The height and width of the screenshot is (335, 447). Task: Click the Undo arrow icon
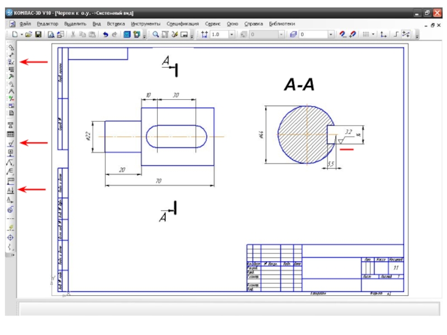click(x=105, y=35)
